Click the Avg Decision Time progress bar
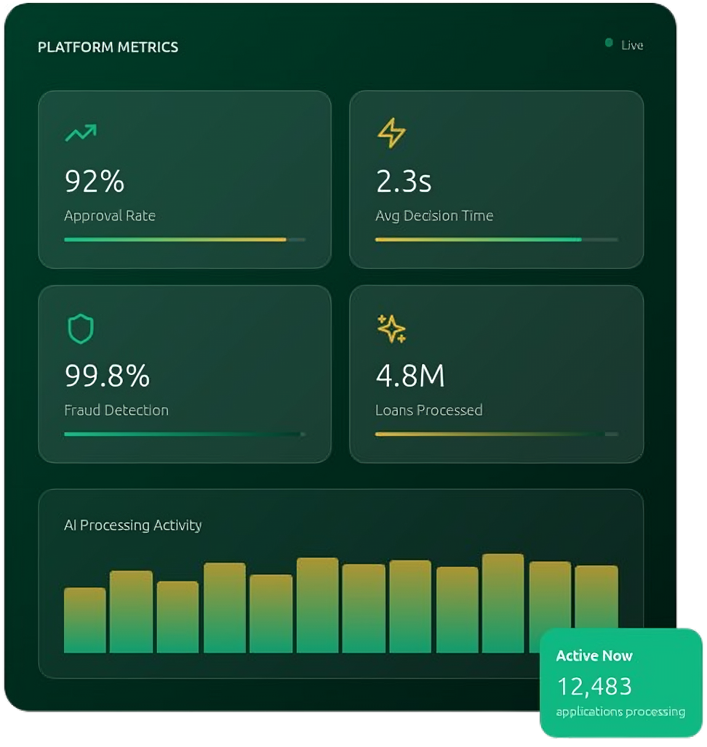This screenshot has height=747, width=707. (x=496, y=239)
